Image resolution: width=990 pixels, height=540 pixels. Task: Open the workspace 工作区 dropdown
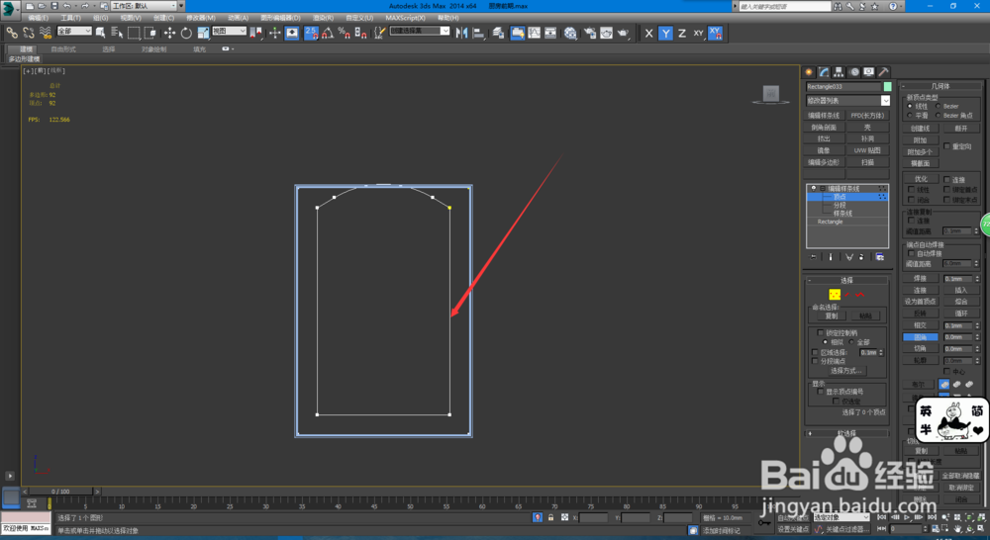click(144, 6)
